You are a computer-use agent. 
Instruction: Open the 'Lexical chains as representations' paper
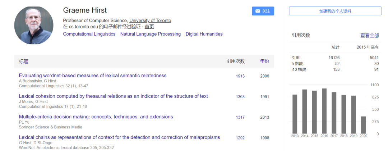119,137
